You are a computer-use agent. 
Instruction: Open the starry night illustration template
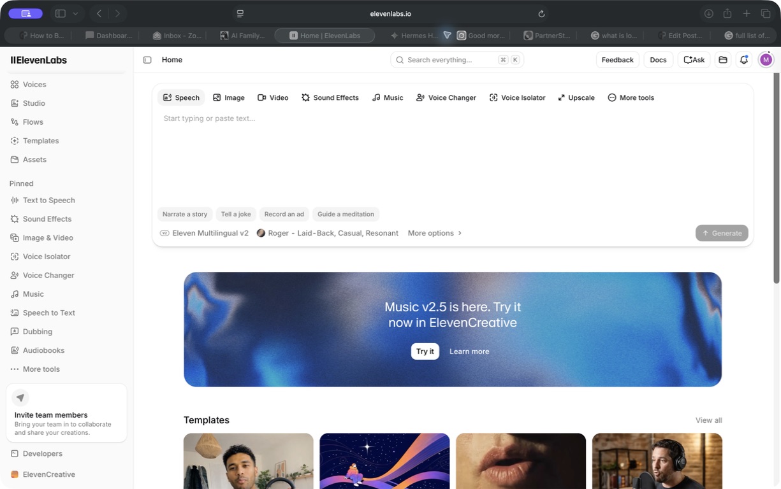pyautogui.click(x=384, y=461)
